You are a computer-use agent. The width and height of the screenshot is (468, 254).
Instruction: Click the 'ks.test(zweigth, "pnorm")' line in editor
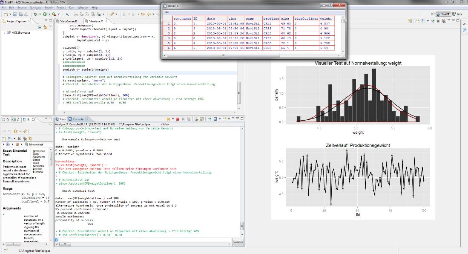click(84, 81)
